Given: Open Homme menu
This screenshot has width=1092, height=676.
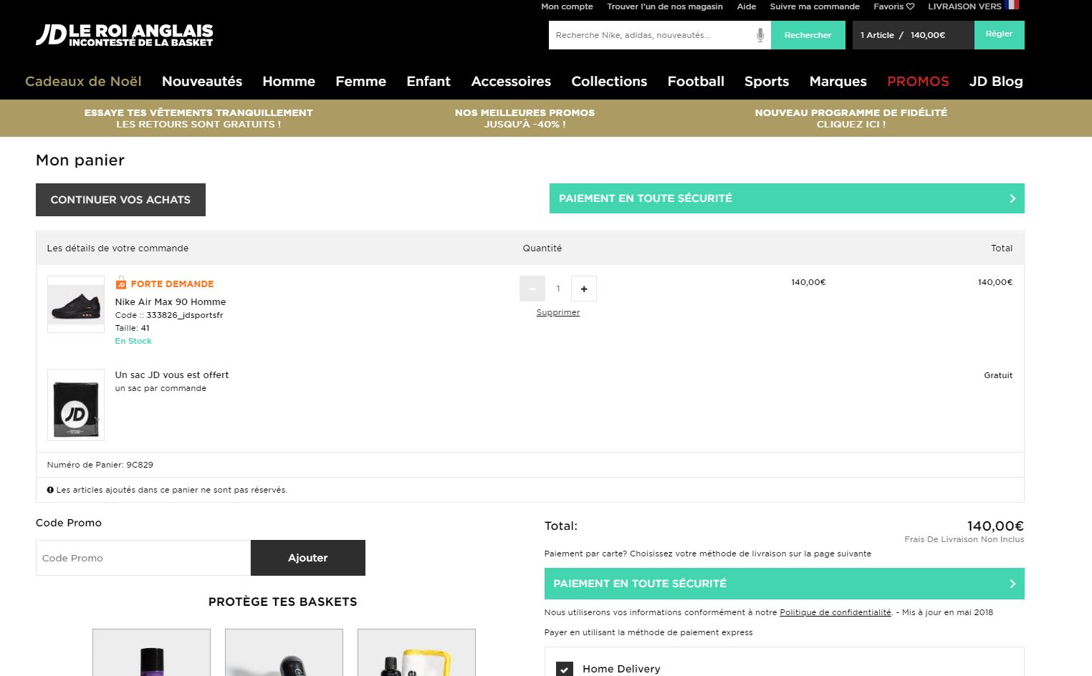Looking at the screenshot, I should (289, 81).
